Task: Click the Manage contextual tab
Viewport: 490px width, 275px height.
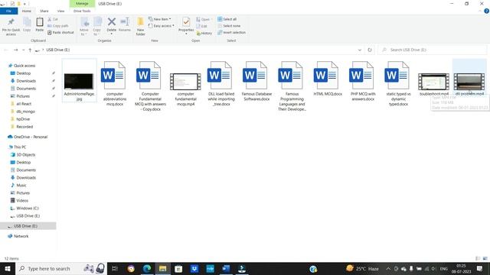Action: [x=82, y=3]
